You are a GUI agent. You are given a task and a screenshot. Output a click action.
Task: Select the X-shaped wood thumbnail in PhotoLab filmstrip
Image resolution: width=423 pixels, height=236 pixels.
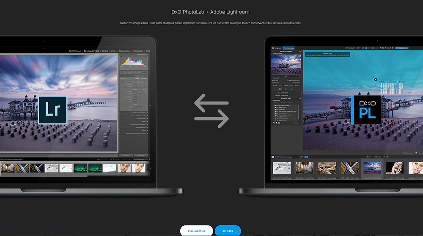pyautogui.click(x=350, y=168)
